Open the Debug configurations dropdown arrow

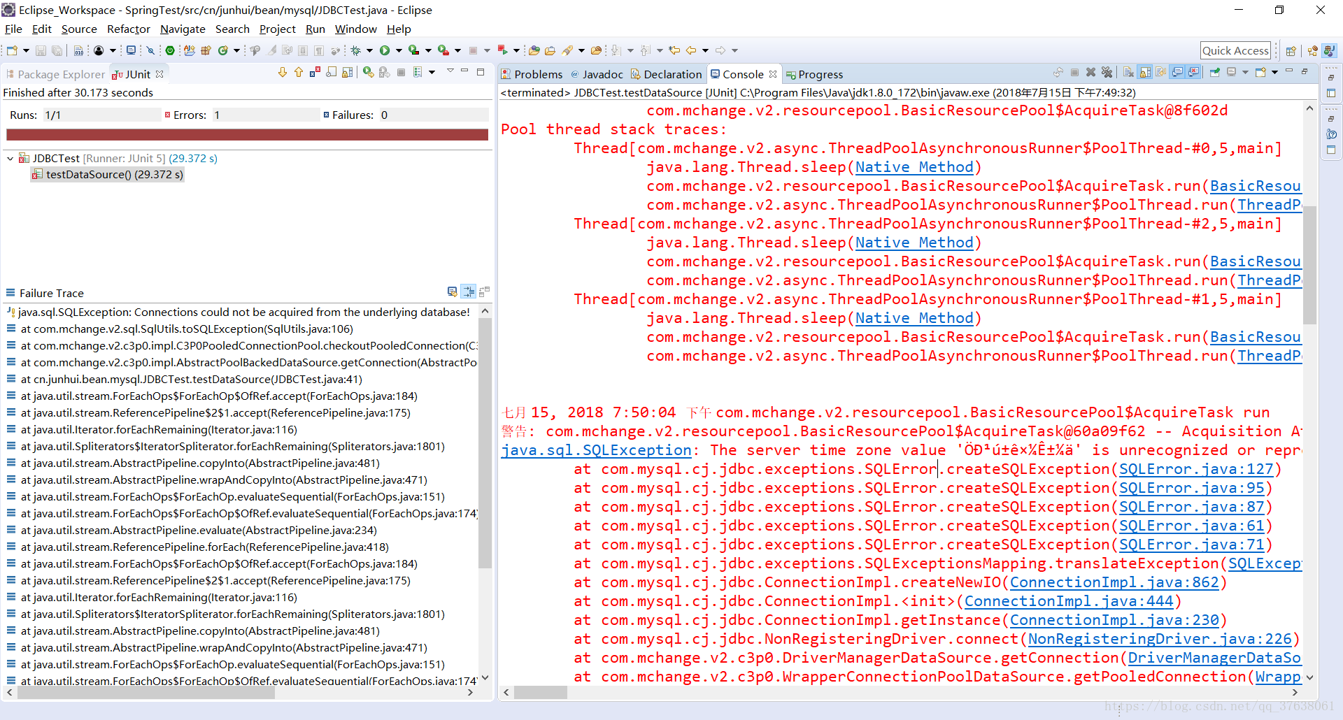click(369, 50)
